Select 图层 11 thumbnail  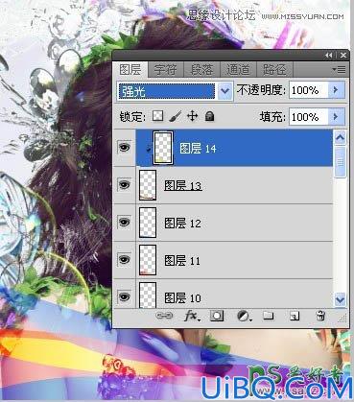tap(148, 260)
